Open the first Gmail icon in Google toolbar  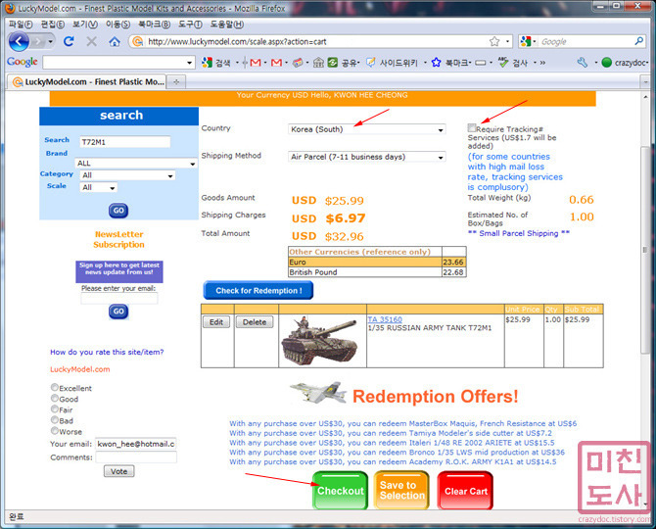256,63
